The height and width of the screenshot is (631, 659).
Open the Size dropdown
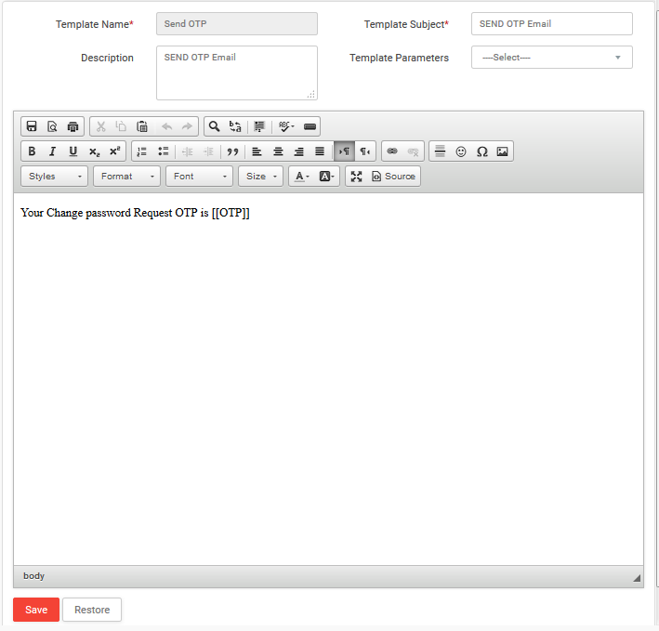coord(260,176)
